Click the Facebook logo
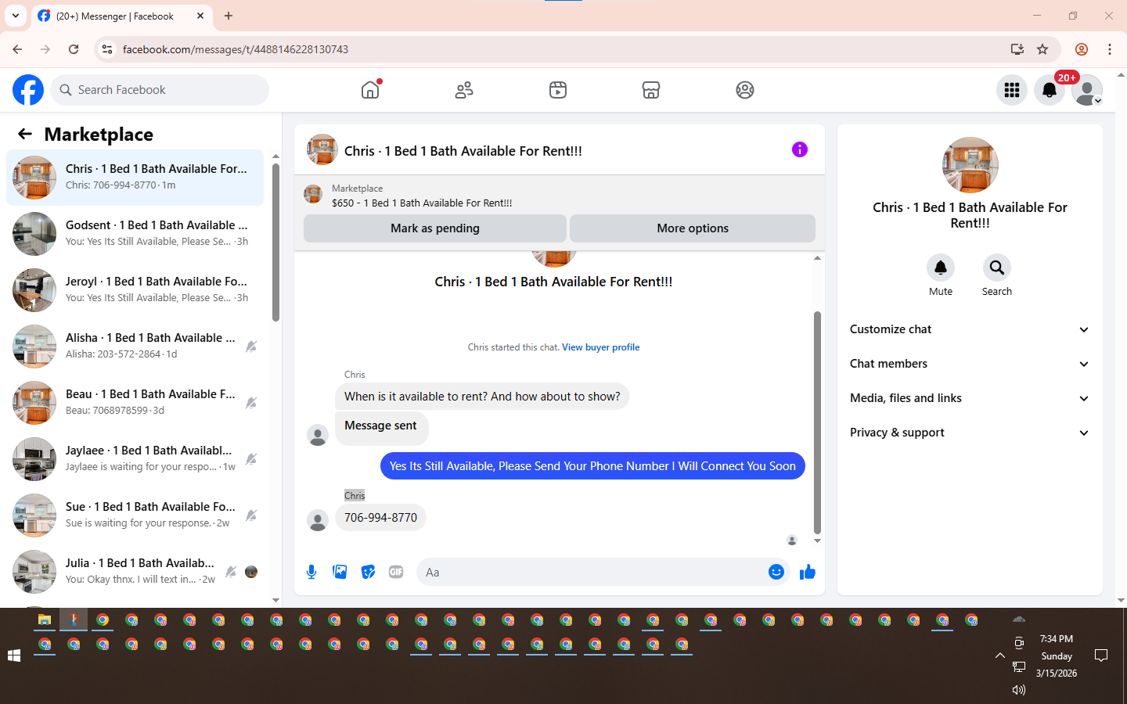 point(28,90)
